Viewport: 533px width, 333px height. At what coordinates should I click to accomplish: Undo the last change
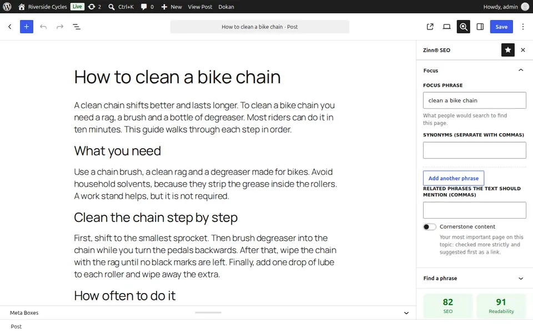(x=43, y=27)
